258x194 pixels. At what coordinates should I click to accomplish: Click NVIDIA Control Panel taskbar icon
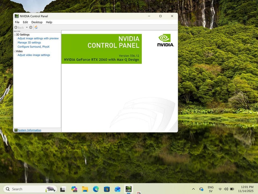coord(128,189)
